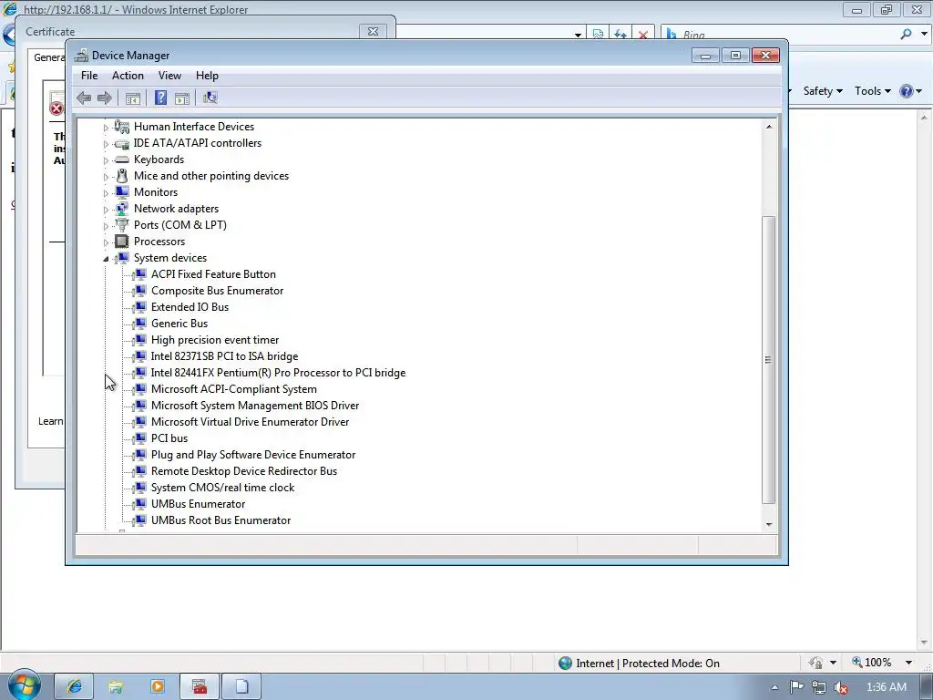The width and height of the screenshot is (933, 700).
Task: Select Plug and Play Software Device Enumerator
Action: [x=253, y=454]
